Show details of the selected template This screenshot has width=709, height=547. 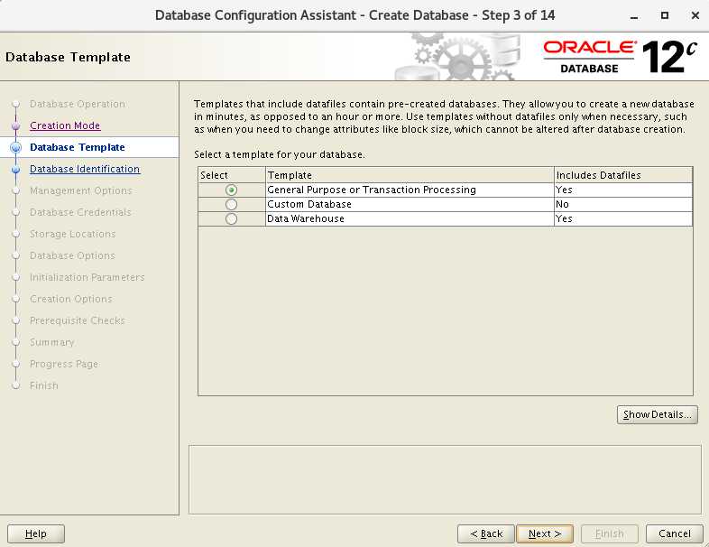(657, 414)
